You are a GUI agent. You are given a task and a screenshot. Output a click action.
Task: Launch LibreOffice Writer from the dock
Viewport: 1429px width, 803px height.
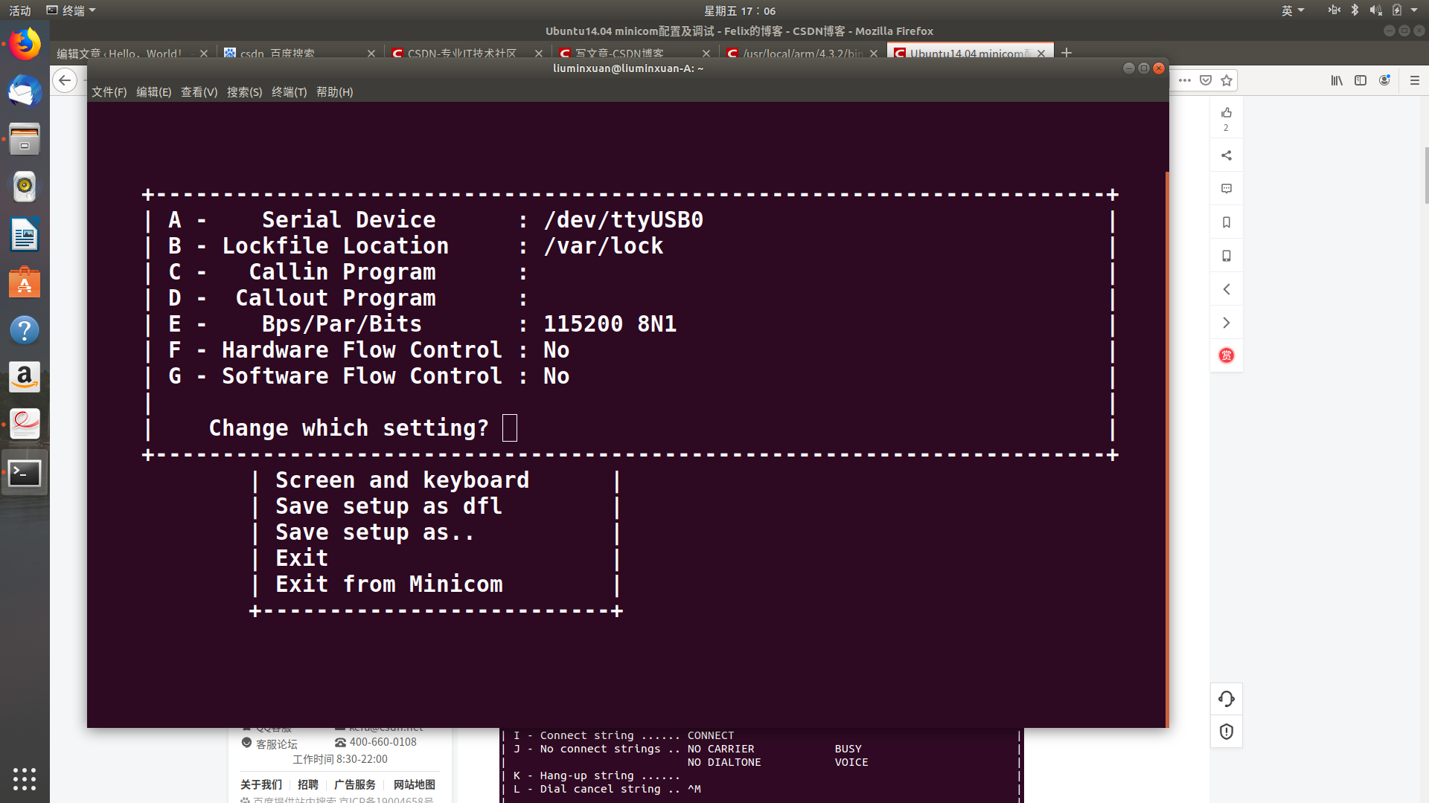[x=25, y=236]
